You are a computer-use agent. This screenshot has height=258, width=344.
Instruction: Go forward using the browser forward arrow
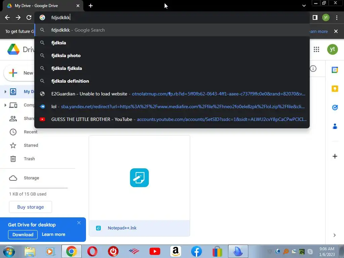tap(18, 17)
